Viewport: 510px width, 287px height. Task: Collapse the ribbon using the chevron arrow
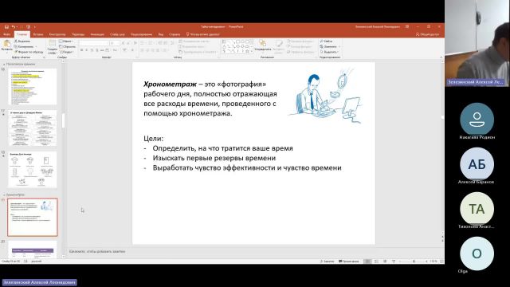441,57
